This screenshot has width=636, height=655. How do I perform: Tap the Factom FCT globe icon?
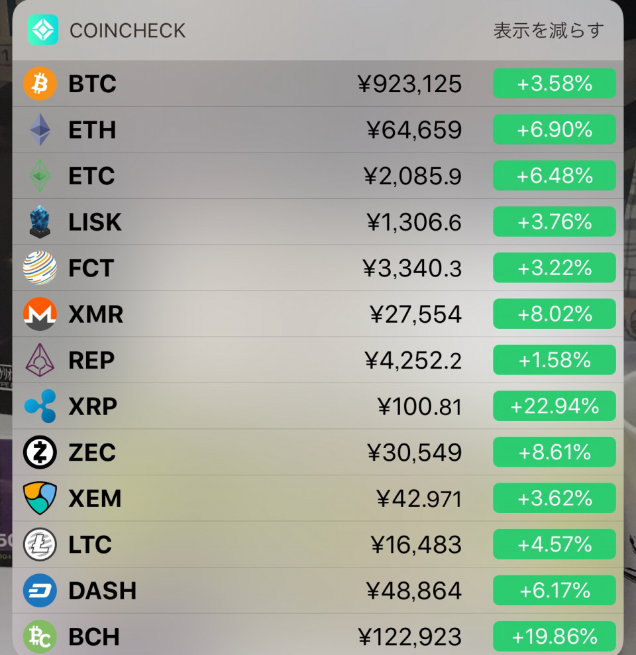[x=40, y=268]
